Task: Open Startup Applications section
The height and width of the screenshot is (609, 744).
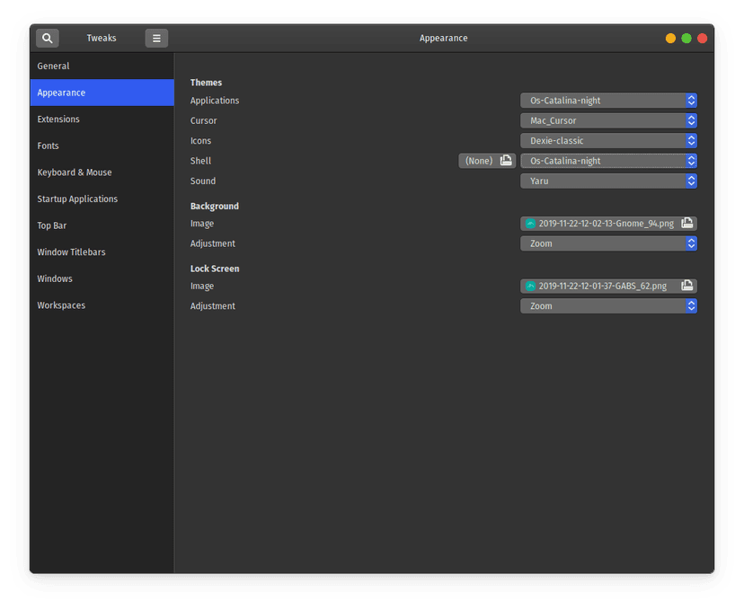Action: pyautogui.click(x=102, y=199)
